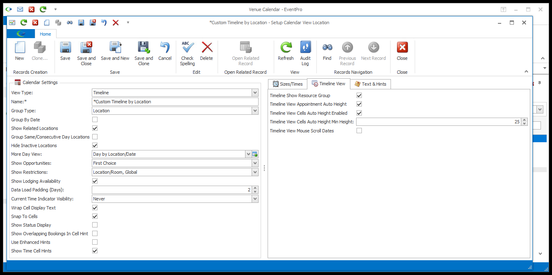Click the Delete icon in the Edit group
The height and width of the screenshot is (275, 552).
pos(207,48)
